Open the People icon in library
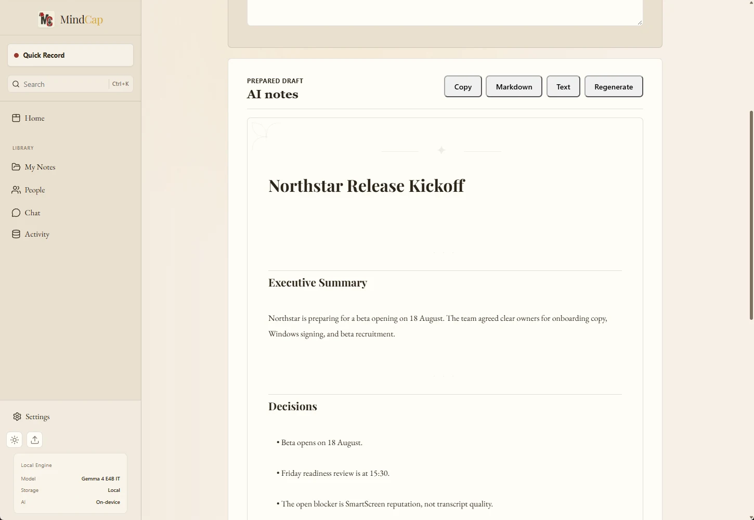The height and width of the screenshot is (520, 754). pos(16,190)
